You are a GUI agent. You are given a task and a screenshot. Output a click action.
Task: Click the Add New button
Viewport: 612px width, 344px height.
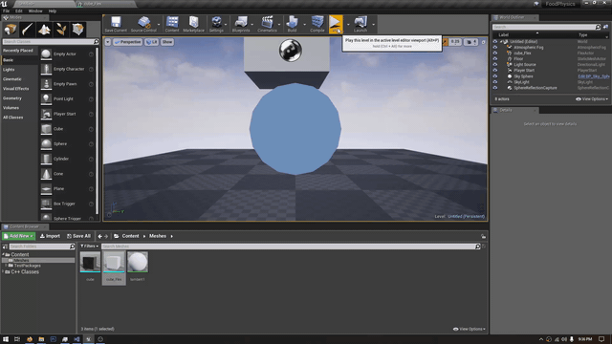pyautogui.click(x=18, y=236)
